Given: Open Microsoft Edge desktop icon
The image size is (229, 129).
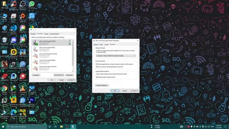Looking at the screenshot, I should coord(14,114).
